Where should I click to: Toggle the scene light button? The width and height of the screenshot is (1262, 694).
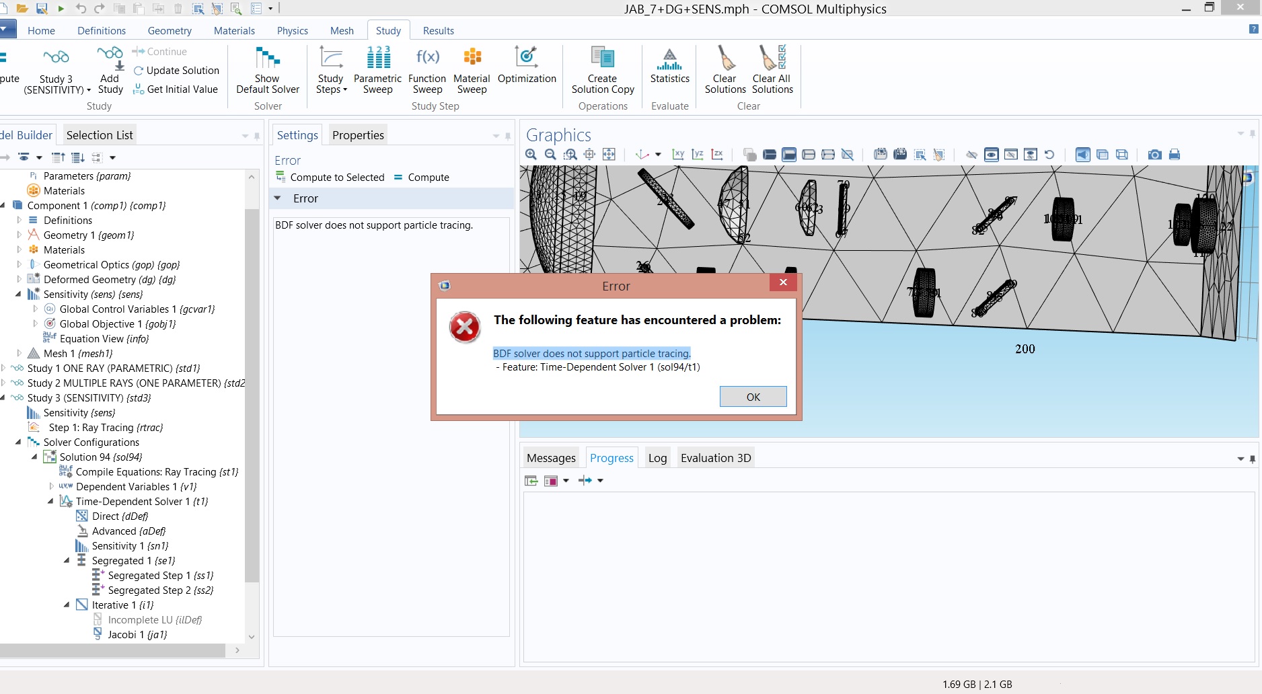(x=1082, y=155)
